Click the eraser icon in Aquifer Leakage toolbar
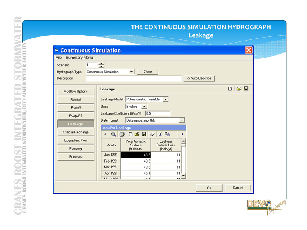This screenshot has height=230, width=307. pos(152,135)
